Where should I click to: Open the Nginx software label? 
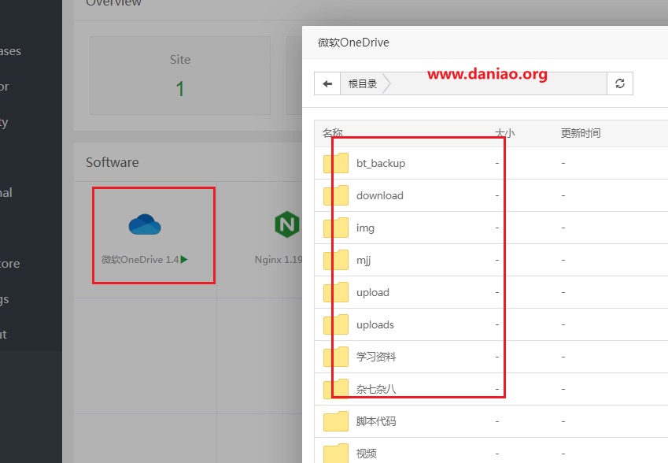click(x=279, y=259)
